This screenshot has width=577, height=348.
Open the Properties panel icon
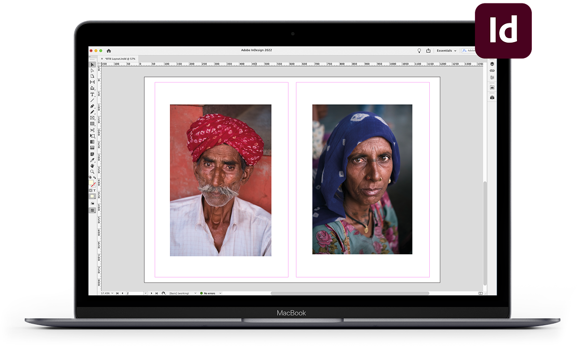(492, 77)
